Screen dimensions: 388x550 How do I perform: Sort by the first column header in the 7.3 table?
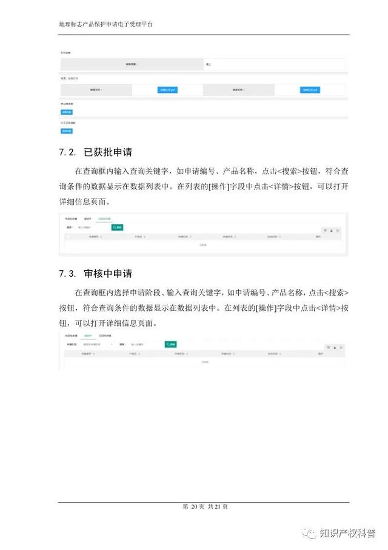(x=88, y=353)
